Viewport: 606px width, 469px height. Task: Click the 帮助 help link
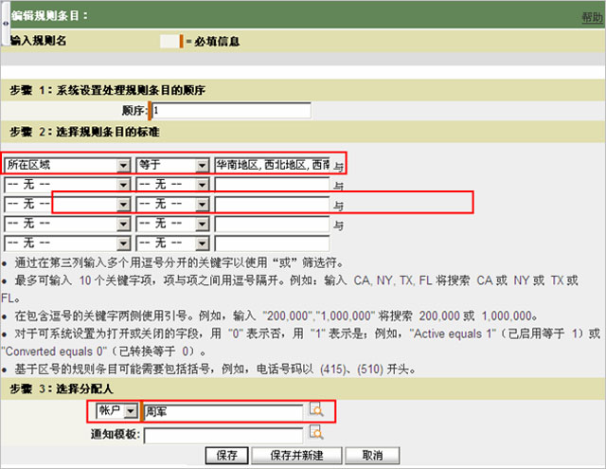[591, 18]
